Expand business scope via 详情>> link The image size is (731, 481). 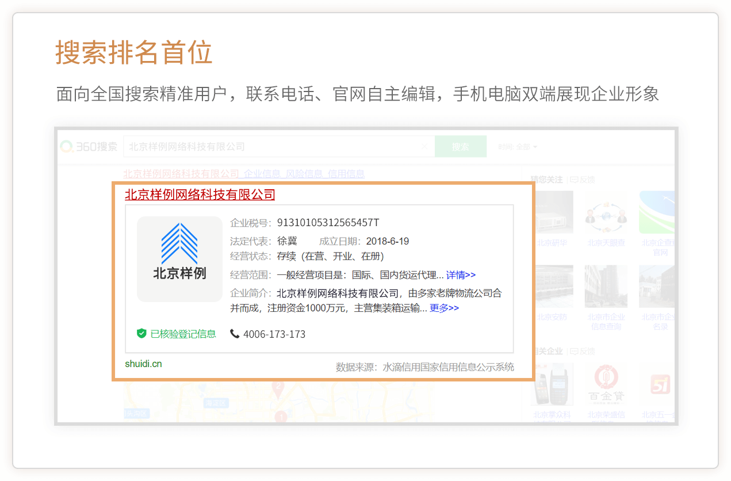(x=461, y=275)
